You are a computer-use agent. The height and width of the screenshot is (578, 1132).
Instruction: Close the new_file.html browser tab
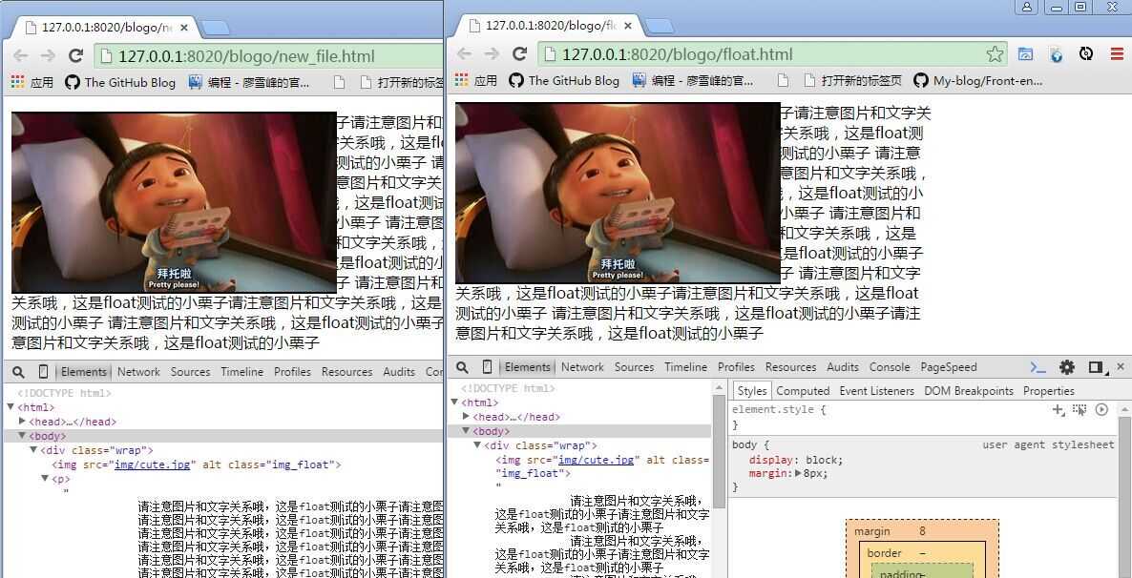click(x=184, y=28)
